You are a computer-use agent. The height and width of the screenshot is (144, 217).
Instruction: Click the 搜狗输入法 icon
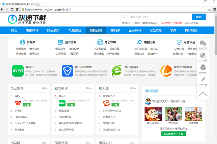(106, 103)
